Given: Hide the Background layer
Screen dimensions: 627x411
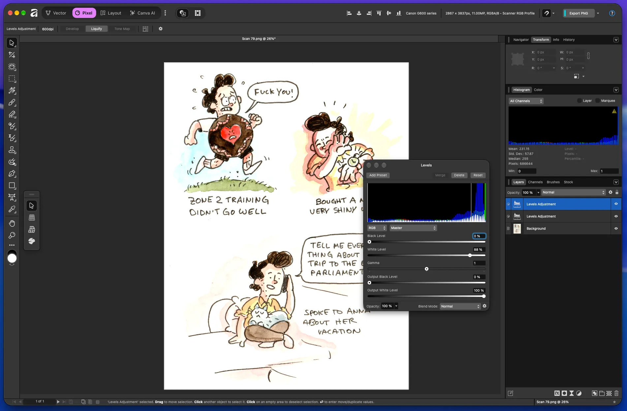Looking at the screenshot, I should pyautogui.click(x=616, y=228).
